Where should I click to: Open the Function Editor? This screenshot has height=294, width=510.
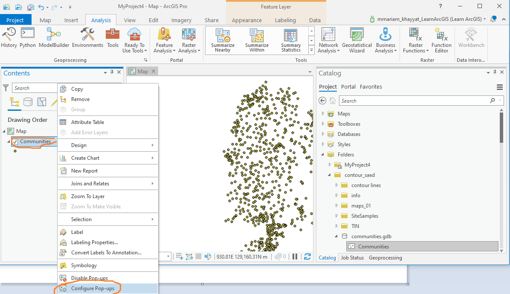point(441,40)
